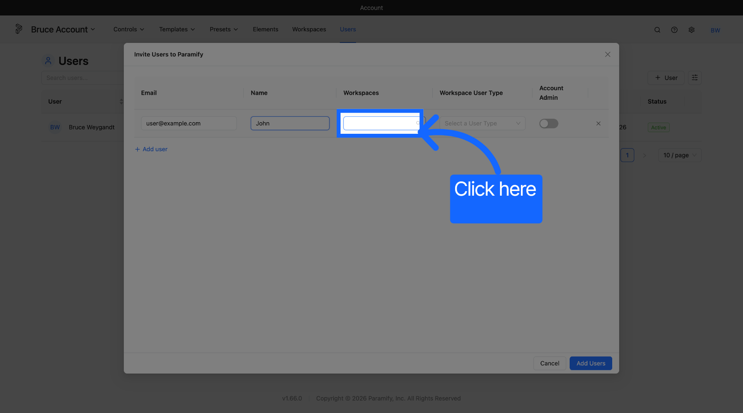Click the Bruce Weygandt user row name
Screen dimensions: 743x413
pyautogui.click(x=92, y=127)
